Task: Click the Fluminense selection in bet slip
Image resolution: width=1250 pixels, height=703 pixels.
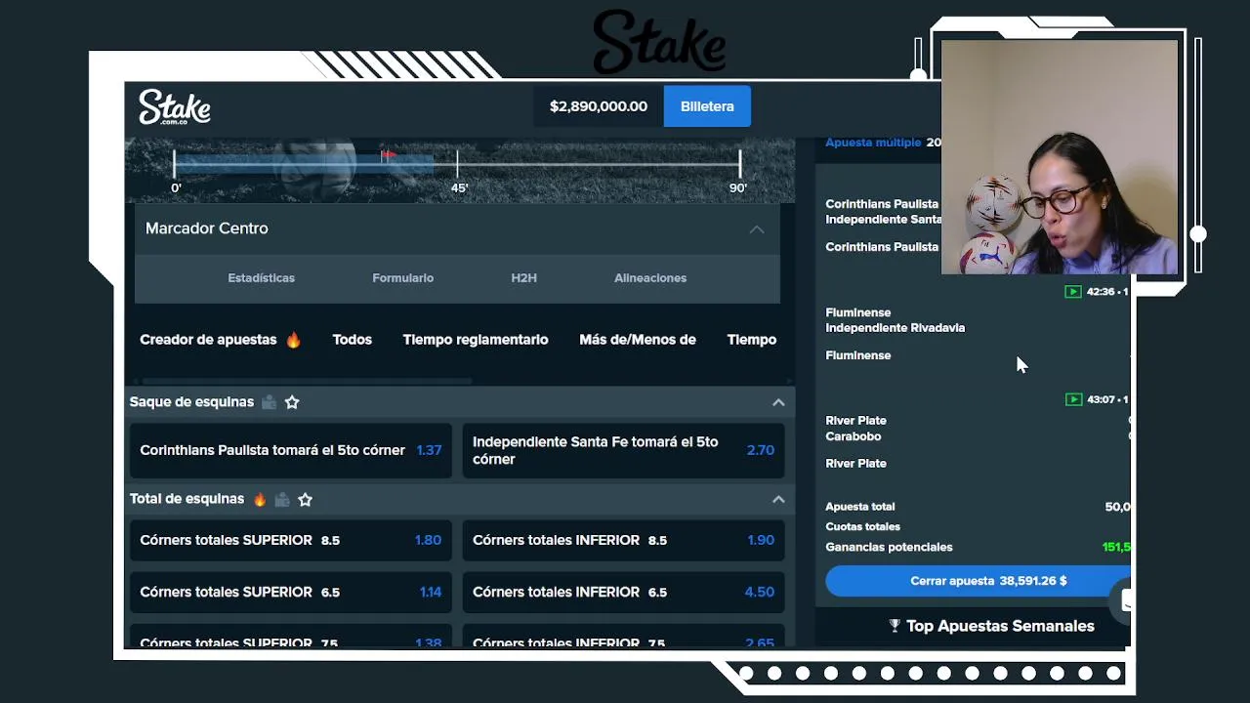Action: (858, 355)
